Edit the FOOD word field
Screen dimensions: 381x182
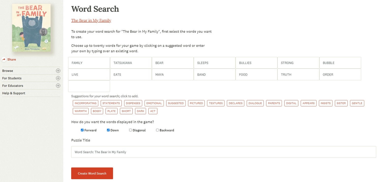tap(257, 75)
